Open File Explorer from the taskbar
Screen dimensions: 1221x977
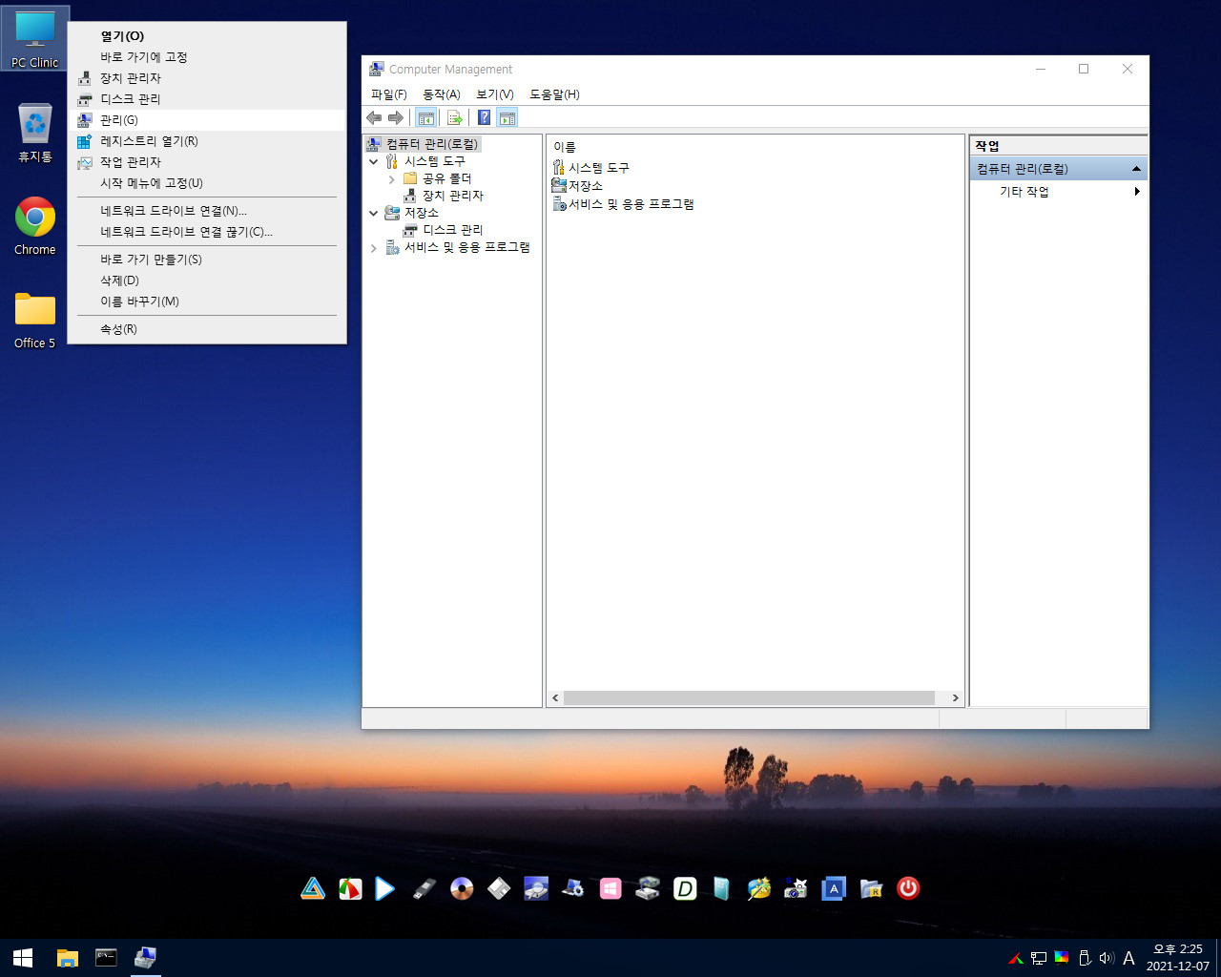click(67, 958)
